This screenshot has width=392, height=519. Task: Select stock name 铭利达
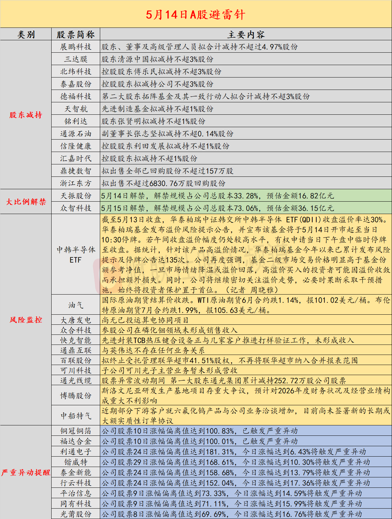click(76, 121)
